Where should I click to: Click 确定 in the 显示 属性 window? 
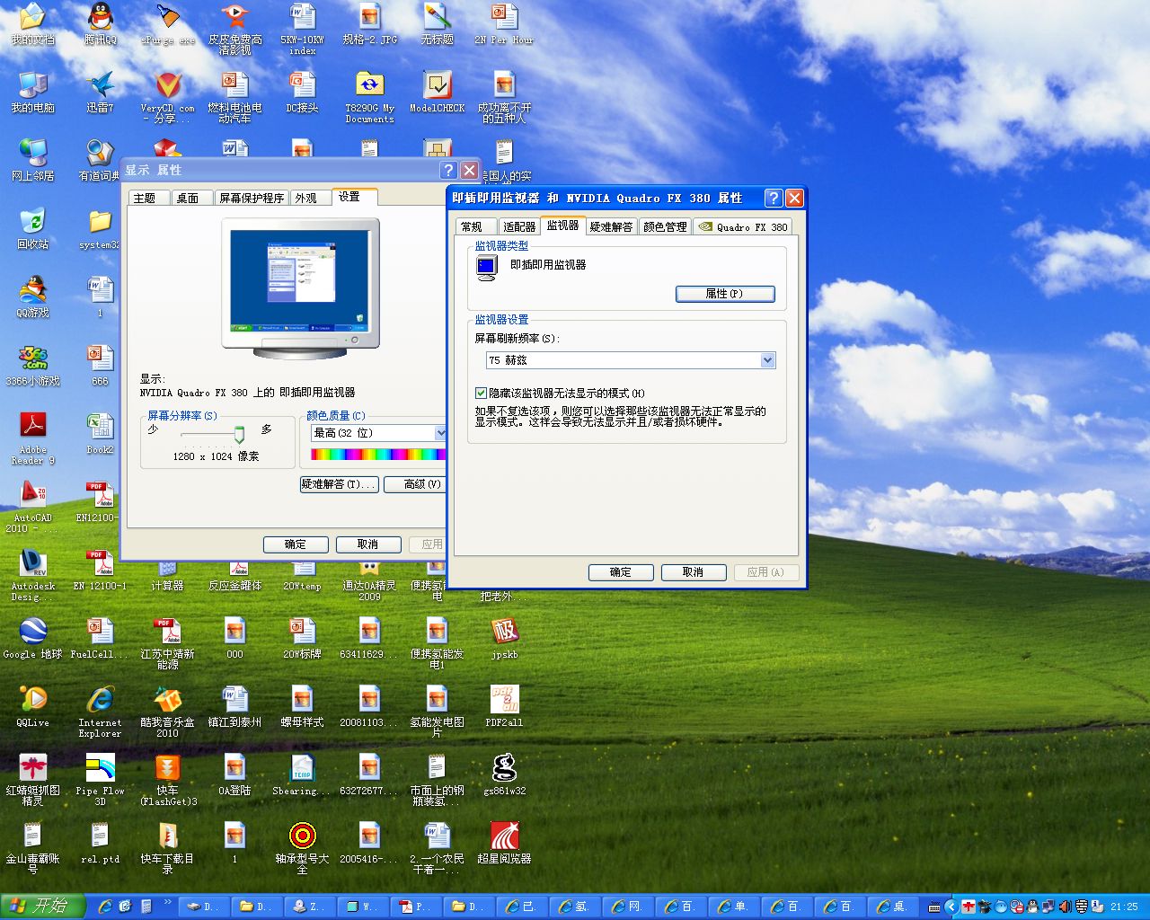pos(296,544)
